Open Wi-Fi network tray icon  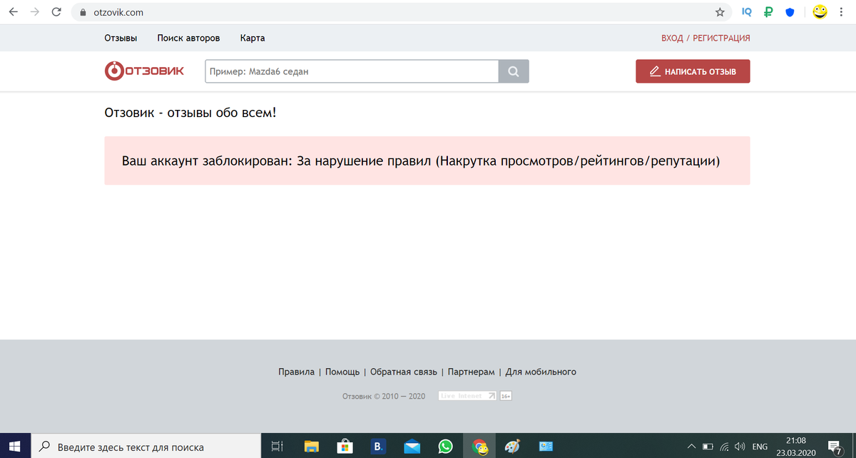[725, 446]
